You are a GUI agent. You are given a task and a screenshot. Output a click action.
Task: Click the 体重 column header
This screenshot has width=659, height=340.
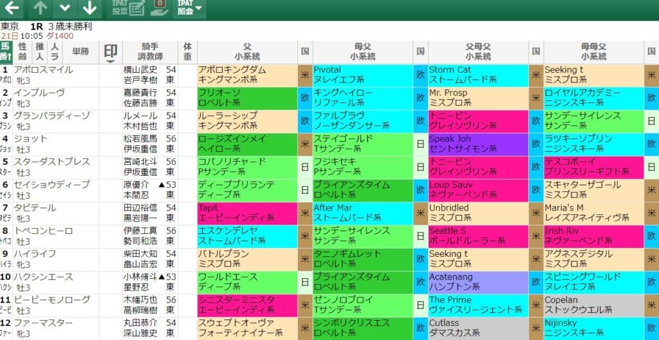(187, 53)
